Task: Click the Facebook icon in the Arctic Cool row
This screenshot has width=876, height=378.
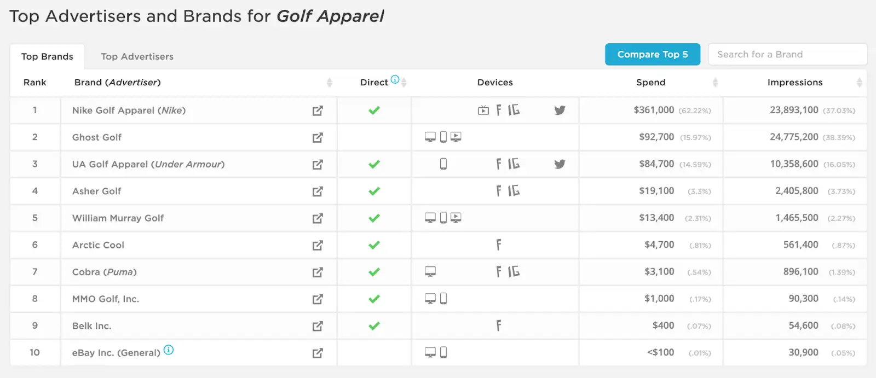Action: 499,245
